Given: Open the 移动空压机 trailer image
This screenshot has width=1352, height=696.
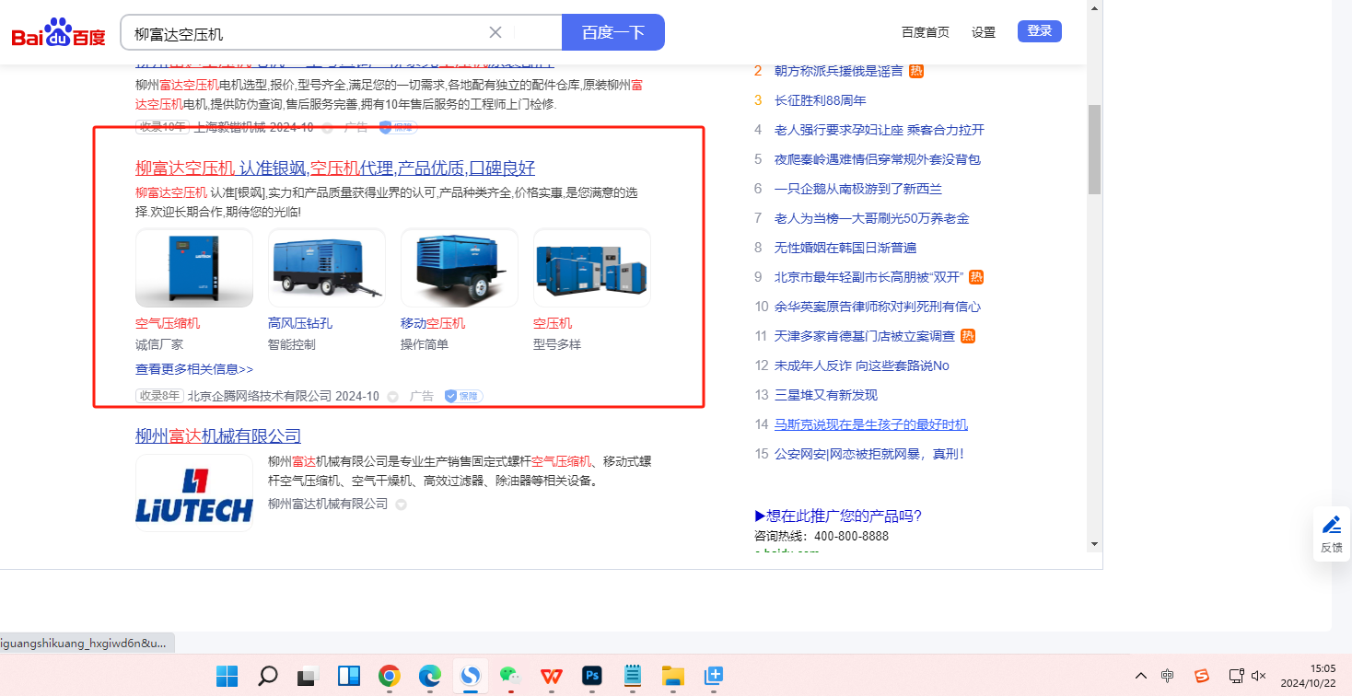Looking at the screenshot, I should 460,268.
